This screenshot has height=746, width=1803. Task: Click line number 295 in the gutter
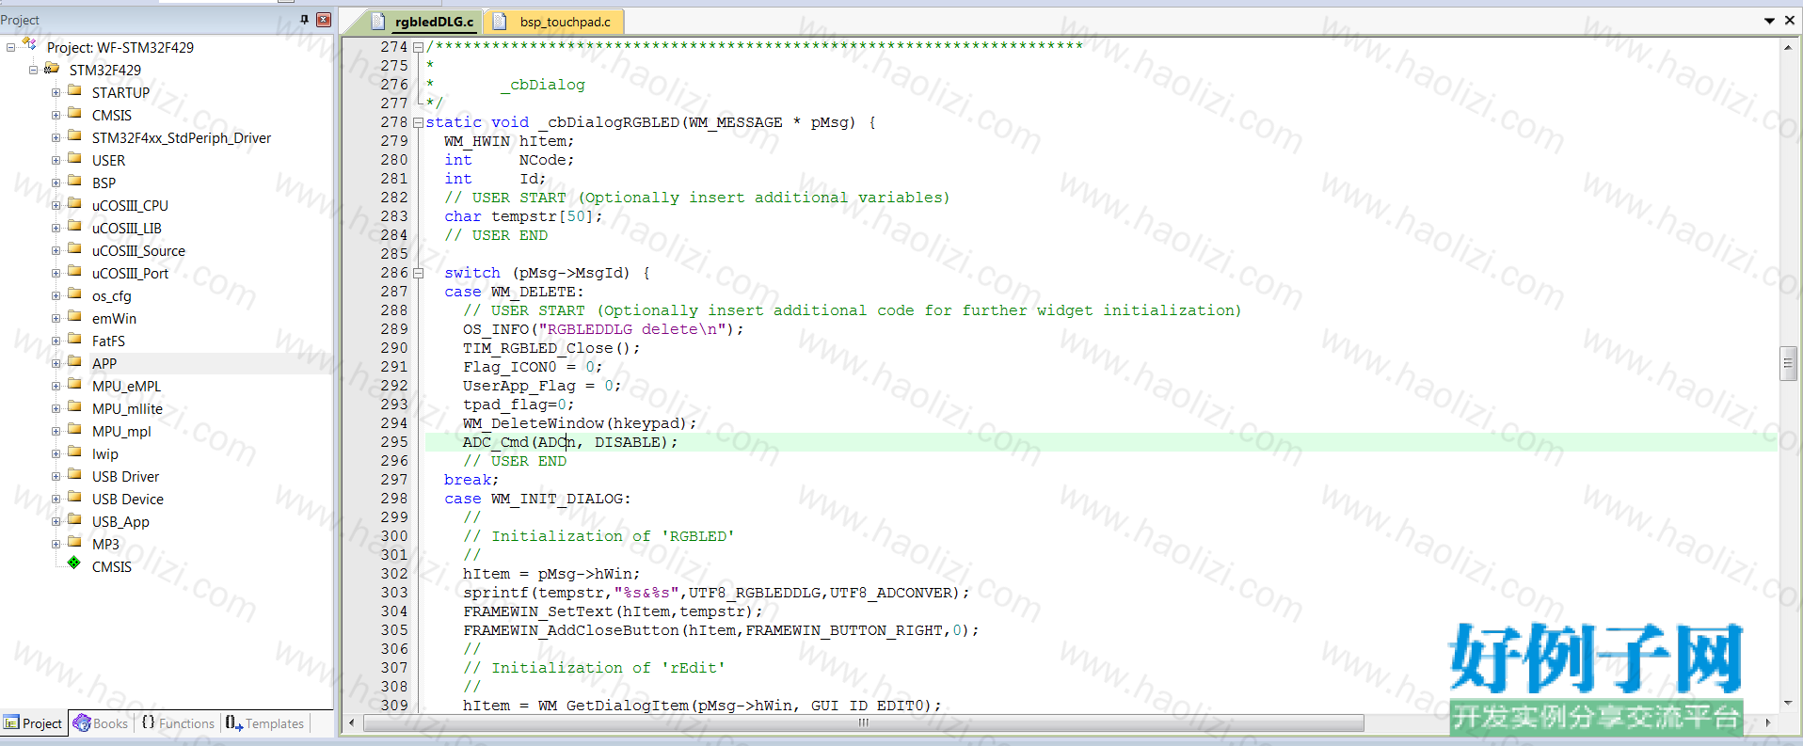click(394, 442)
